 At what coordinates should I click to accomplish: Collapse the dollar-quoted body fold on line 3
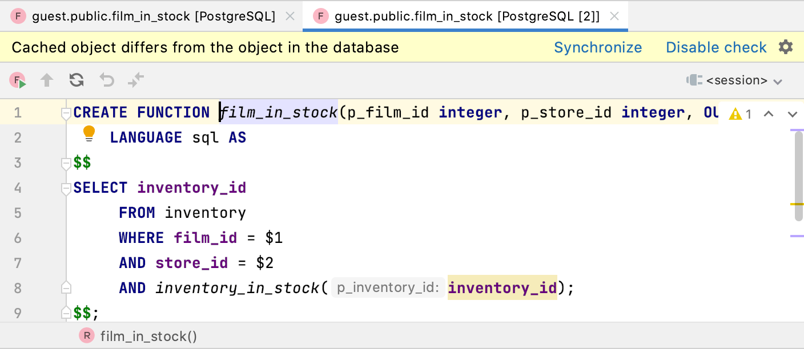coord(66,163)
